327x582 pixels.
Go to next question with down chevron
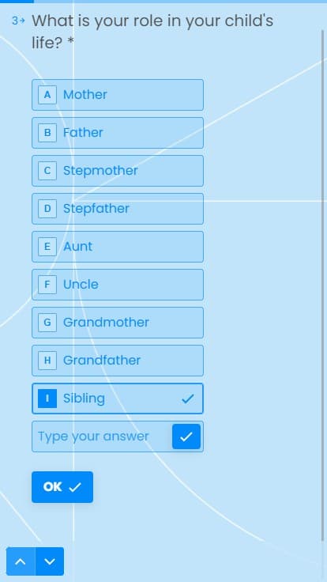50,561
